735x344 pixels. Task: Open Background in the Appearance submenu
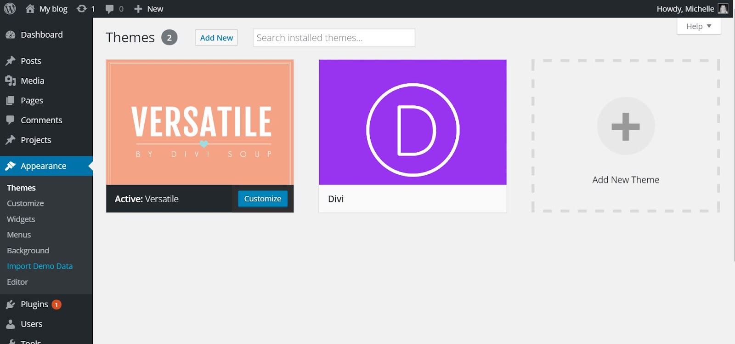[x=28, y=251]
